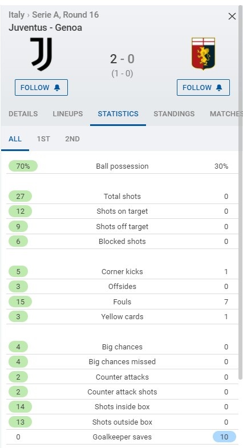Open the Details tab
This screenshot has height=448, width=243.
coord(23,114)
